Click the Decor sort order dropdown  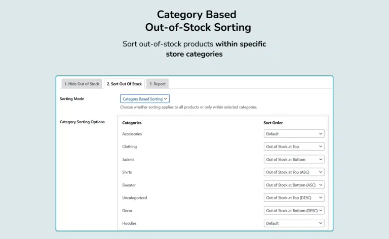[294, 210]
